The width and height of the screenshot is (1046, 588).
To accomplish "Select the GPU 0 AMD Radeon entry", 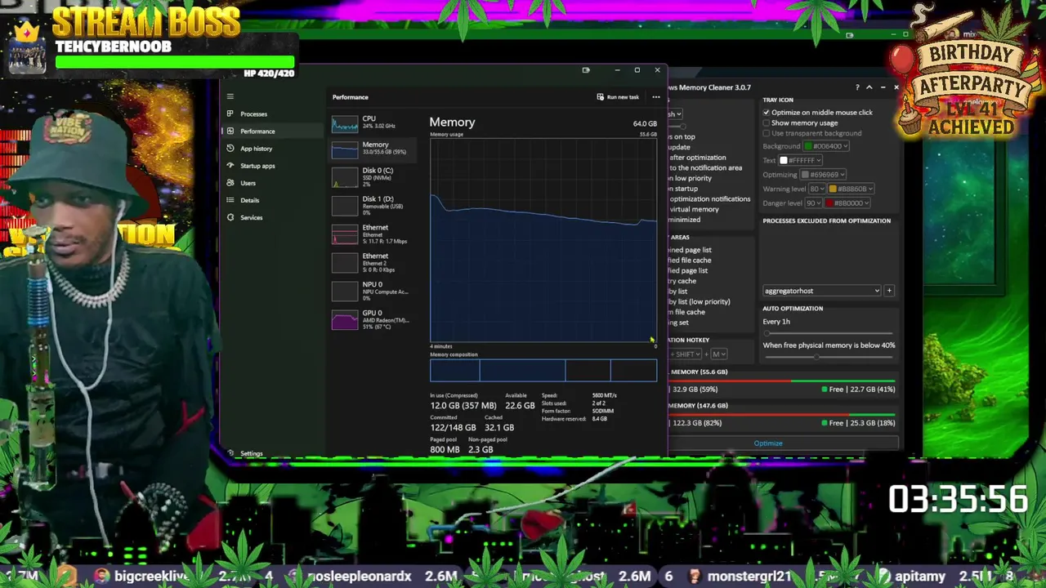I will tap(373, 319).
